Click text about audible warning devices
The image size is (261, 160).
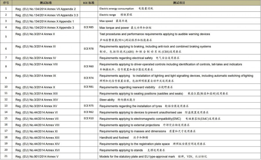pyautogui.click(x=155, y=34)
